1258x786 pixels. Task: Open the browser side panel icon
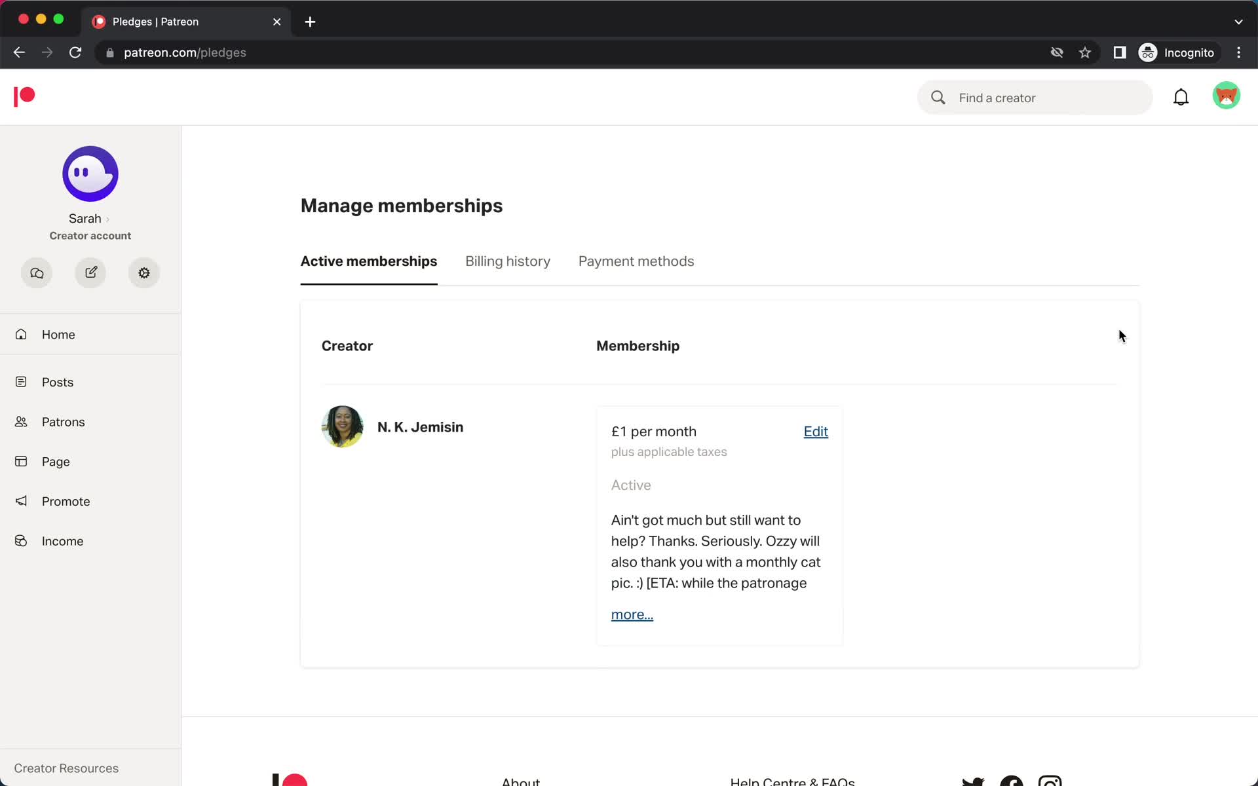(1120, 52)
